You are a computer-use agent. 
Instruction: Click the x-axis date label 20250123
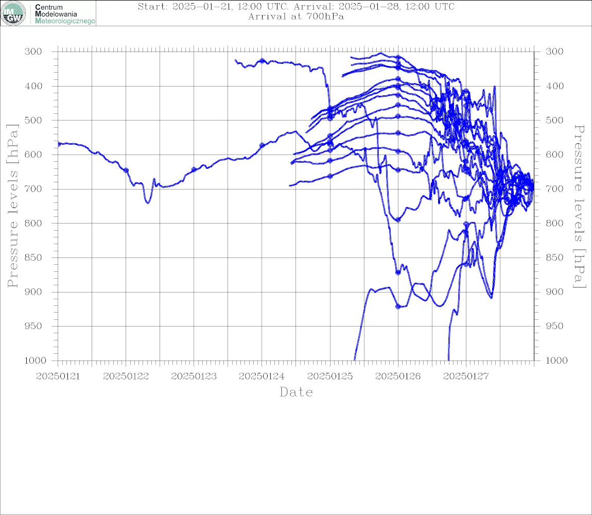[194, 376]
